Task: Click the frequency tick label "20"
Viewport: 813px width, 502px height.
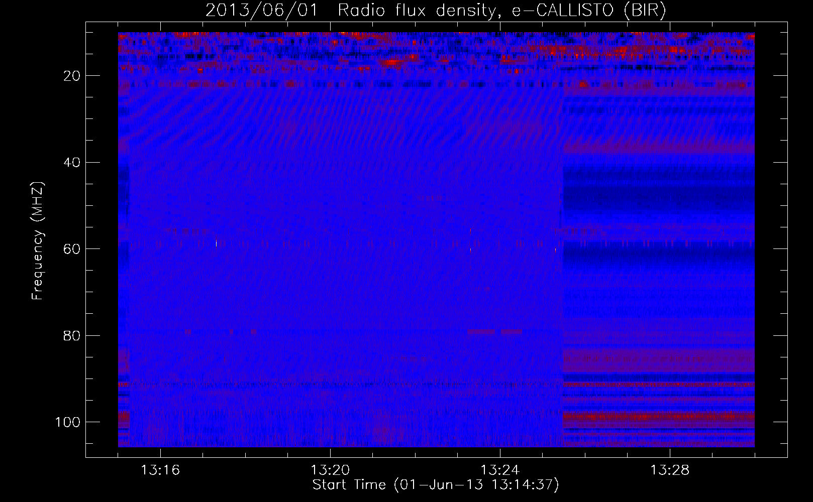Action: (72, 76)
